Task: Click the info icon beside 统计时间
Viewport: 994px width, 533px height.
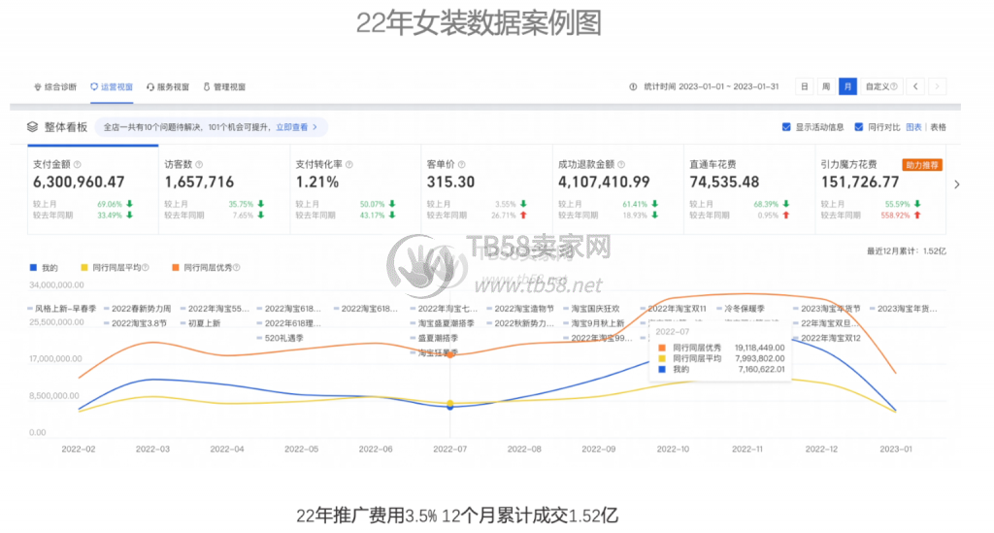Action: pos(633,86)
